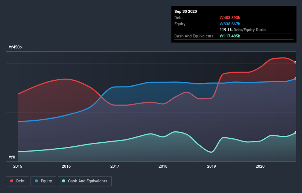Click the 2017 axis label

(x=115, y=166)
